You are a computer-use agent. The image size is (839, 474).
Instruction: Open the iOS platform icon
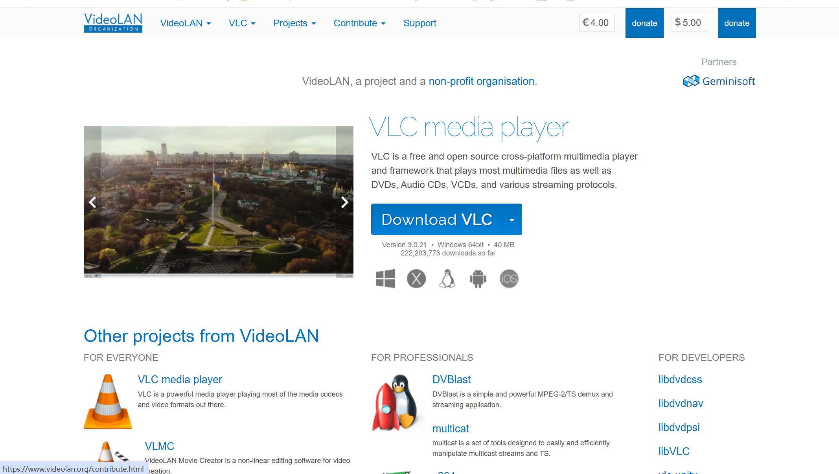point(509,279)
